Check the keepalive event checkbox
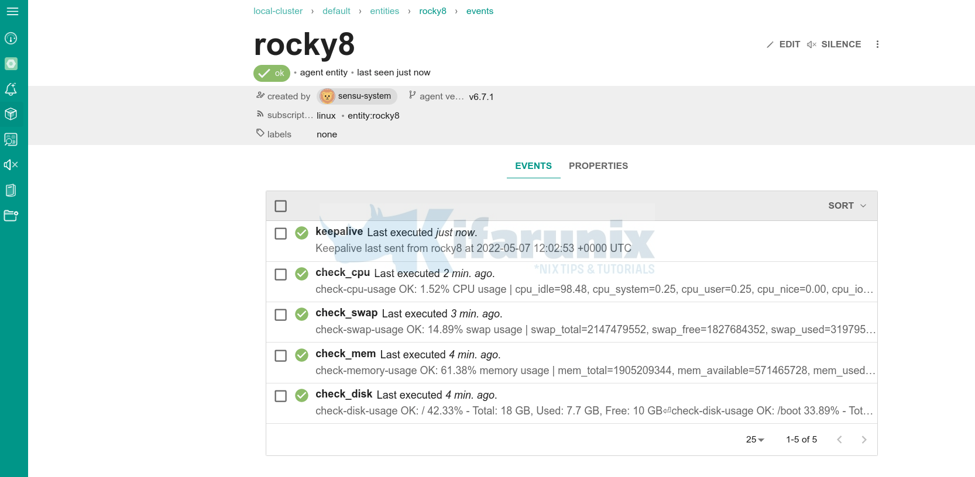Viewport: 975px width, 477px height. point(281,234)
